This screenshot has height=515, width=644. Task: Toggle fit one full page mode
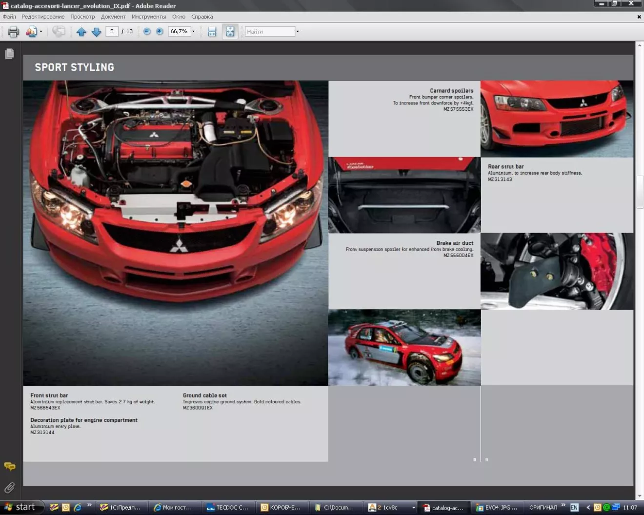[230, 32]
